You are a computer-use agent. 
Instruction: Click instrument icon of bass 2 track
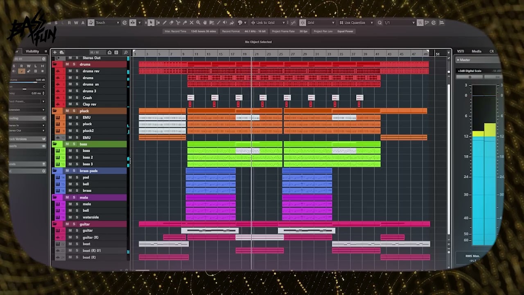[x=58, y=157]
